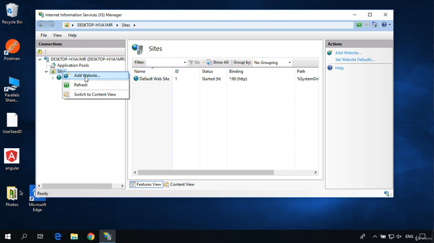Click the Name column header
Screen dimensions: 434x243
click(x=152, y=71)
